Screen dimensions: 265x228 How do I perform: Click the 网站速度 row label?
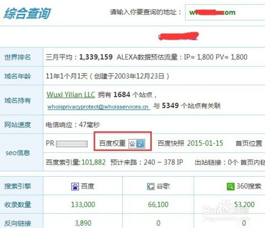click(x=18, y=125)
